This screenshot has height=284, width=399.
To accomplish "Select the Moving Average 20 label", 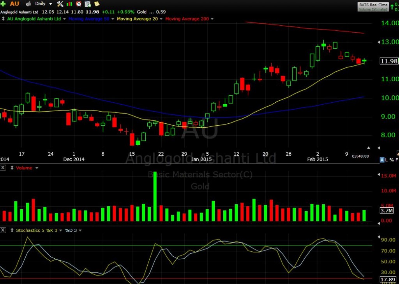I will tap(138, 19).
